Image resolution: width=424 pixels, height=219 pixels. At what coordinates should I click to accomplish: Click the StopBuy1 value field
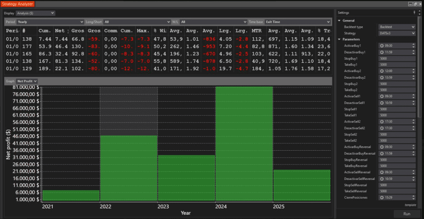point(397,58)
